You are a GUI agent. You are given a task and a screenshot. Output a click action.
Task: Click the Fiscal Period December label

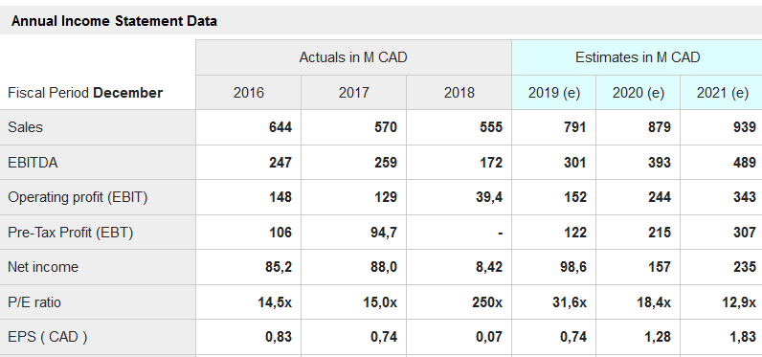click(x=85, y=92)
